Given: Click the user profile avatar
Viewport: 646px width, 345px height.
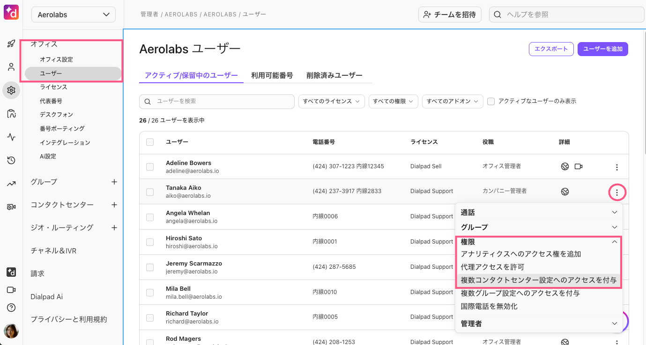Looking at the screenshot, I should tap(11, 331).
